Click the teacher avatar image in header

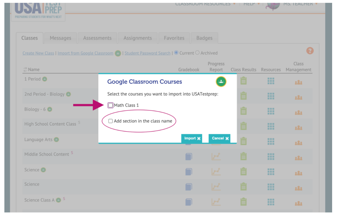[273, 6]
